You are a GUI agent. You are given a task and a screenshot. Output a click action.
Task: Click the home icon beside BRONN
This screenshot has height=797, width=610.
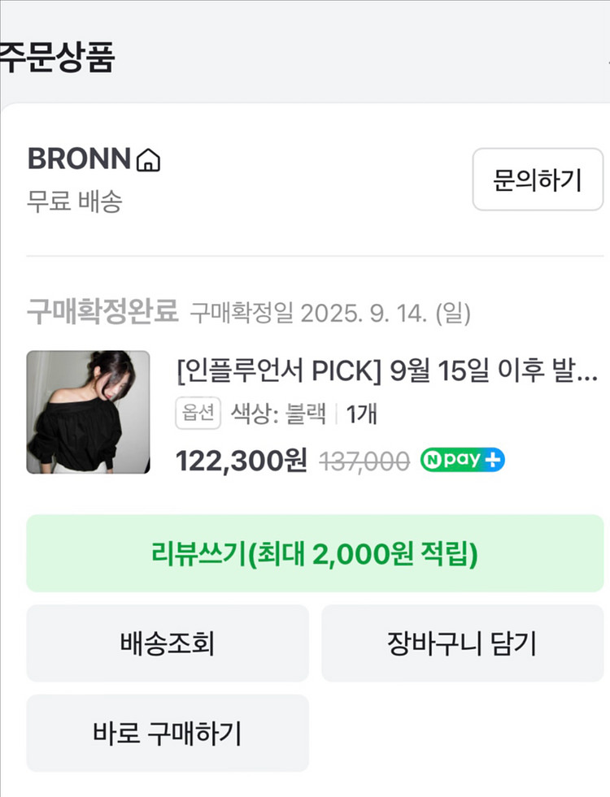148,160
